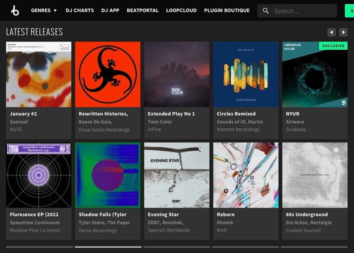Open the Beatportal menu item

pos(143,11)
